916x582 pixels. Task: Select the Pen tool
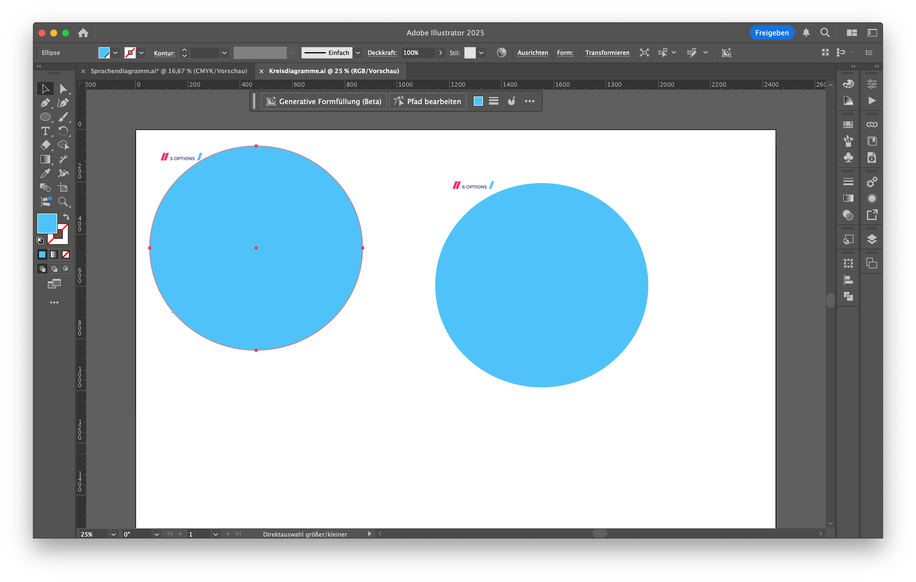(45, 103)
